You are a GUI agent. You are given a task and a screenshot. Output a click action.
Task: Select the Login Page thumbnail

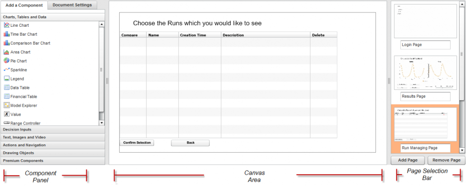[425, 21]
